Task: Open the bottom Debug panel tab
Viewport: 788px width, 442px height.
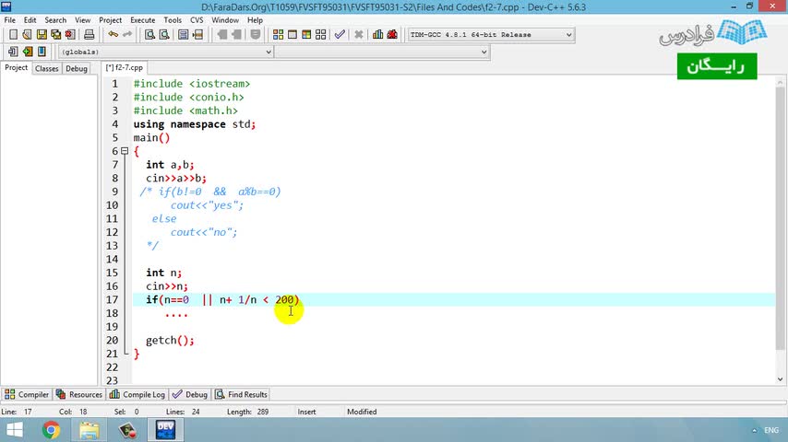Action: click(190, 394)
